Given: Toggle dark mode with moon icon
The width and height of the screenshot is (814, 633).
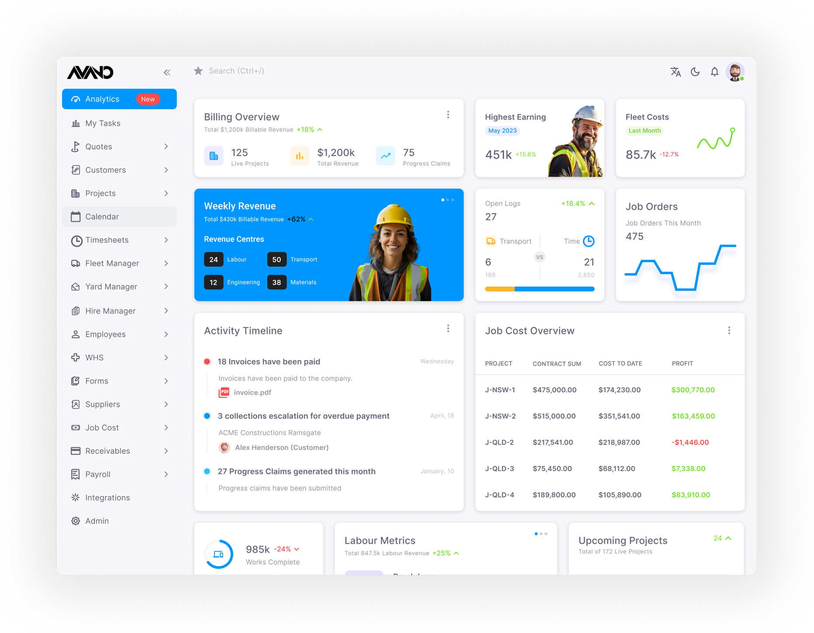Looking at the screenshot, I should coord(695,72).
